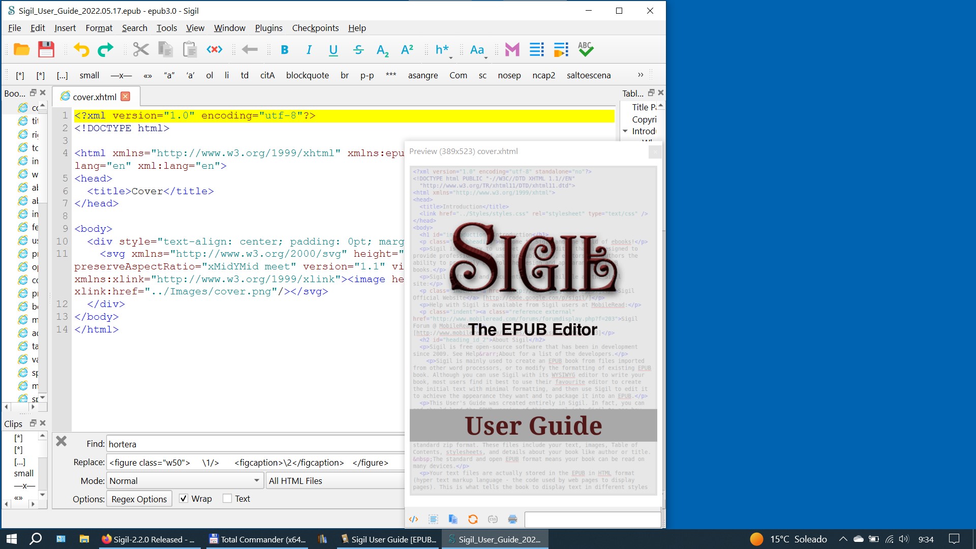The width and height of the screenshot is (976, 549).
Task: Collapse the Introduction tree item
Action: pos(625,131)
